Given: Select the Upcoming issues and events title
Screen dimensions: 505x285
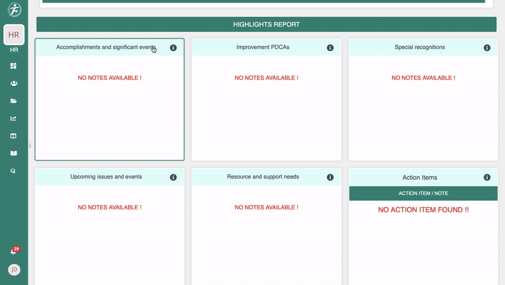Looking at the screenshot, I should (106, 177).
